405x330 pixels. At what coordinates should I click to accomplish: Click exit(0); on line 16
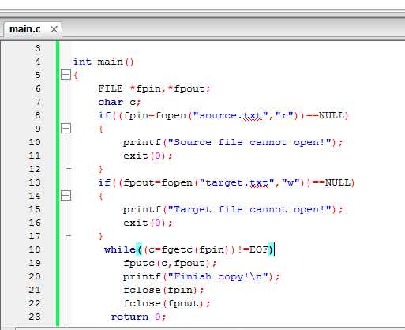148,223
